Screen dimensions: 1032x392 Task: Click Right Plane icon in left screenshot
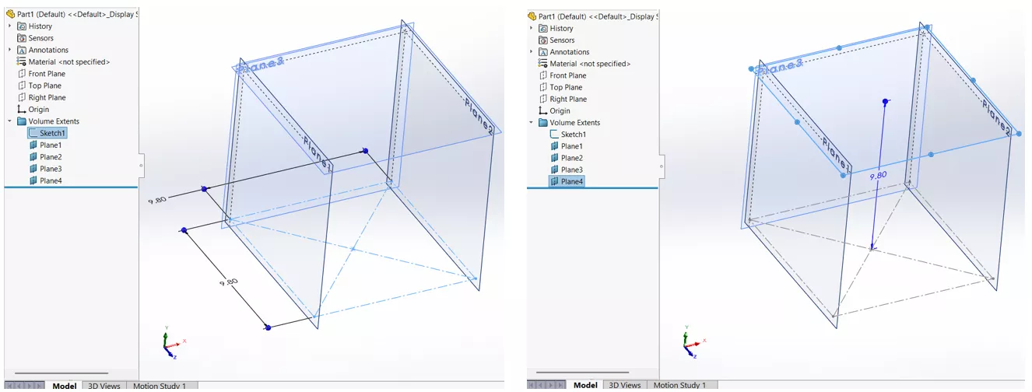pyautogui.click(x=22, y=97)
